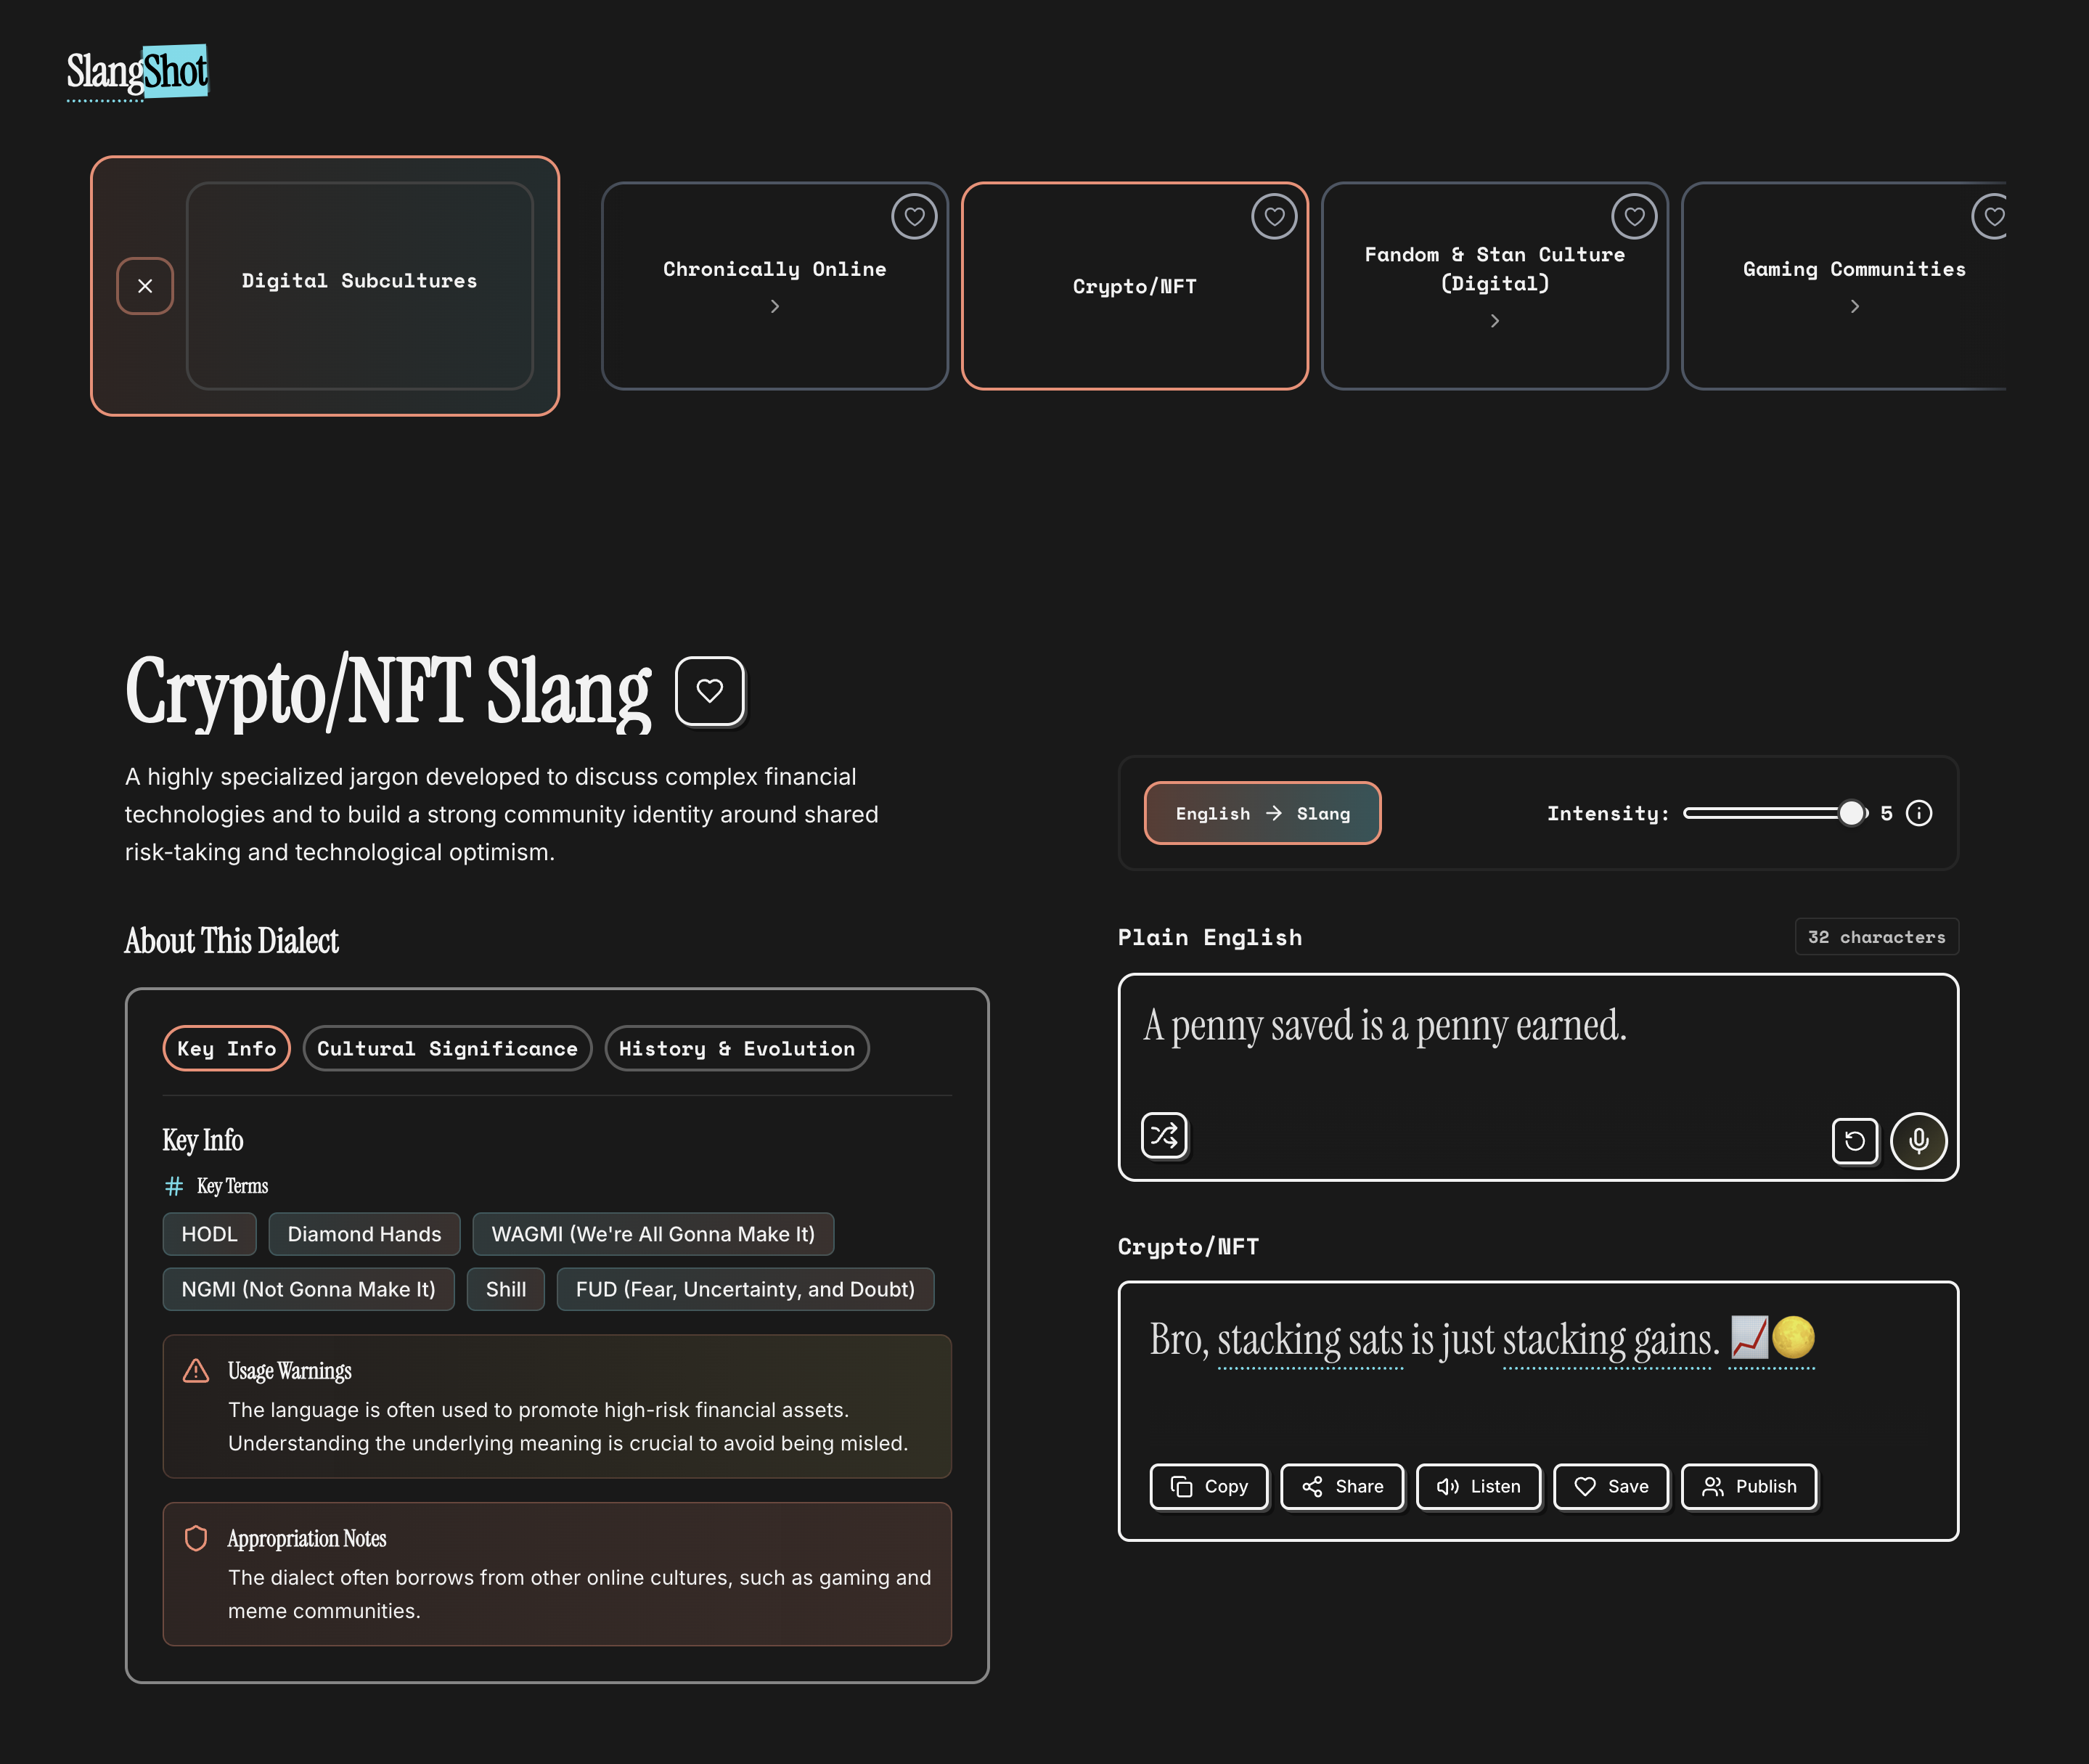The image size is (2089, 1764).
Task: Open History & Evolution tab
Action: (x=736, y=1048)
